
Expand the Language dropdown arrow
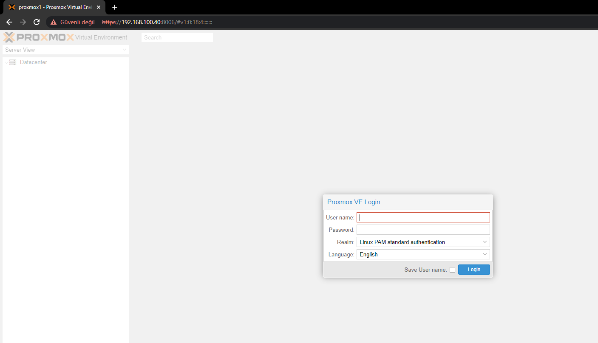click(x=485, y=254)
